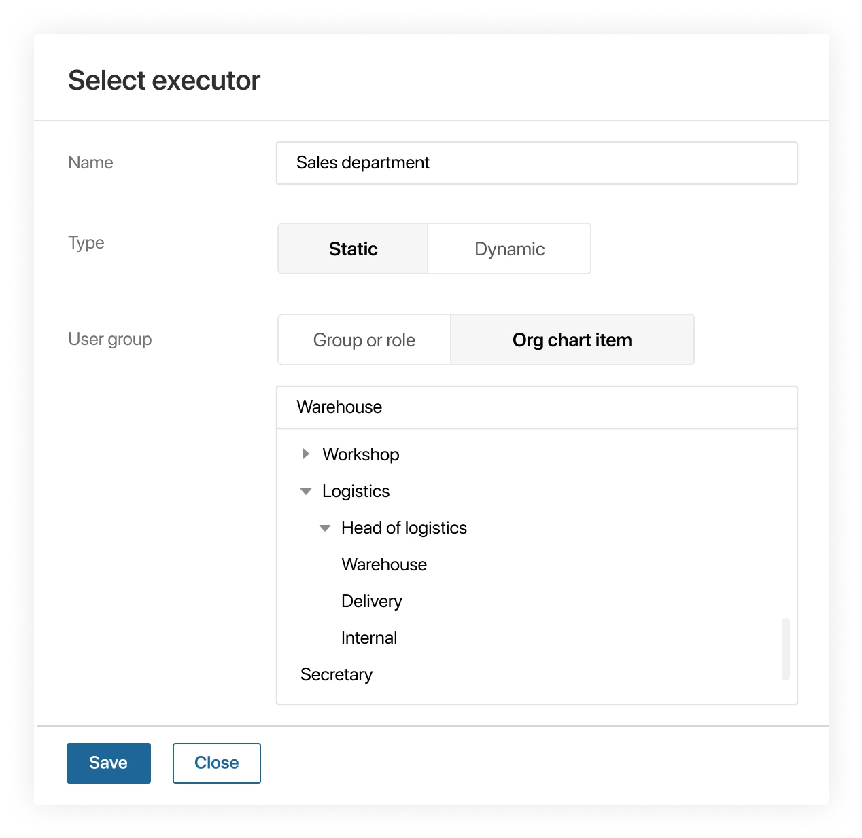This screenshot has height=838, width=862.
Task: Click the Name input containing Sales department
Action: [x=536, y=163]
